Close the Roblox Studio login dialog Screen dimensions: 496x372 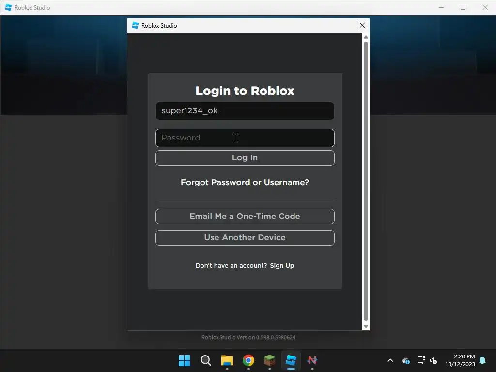pos(362,25)
